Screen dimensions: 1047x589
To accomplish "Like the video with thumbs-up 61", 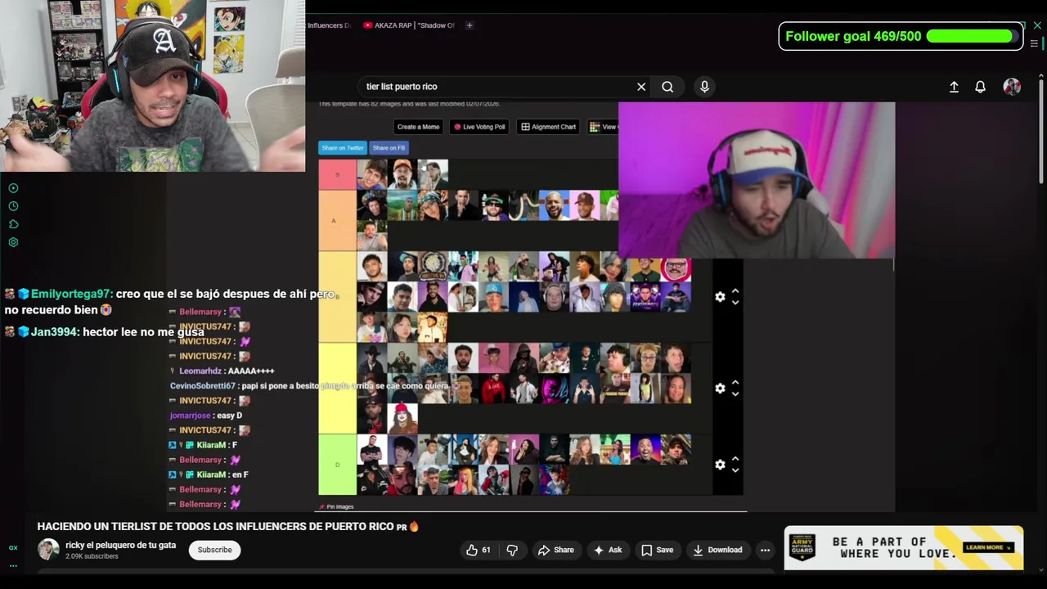I will point(479,550).
